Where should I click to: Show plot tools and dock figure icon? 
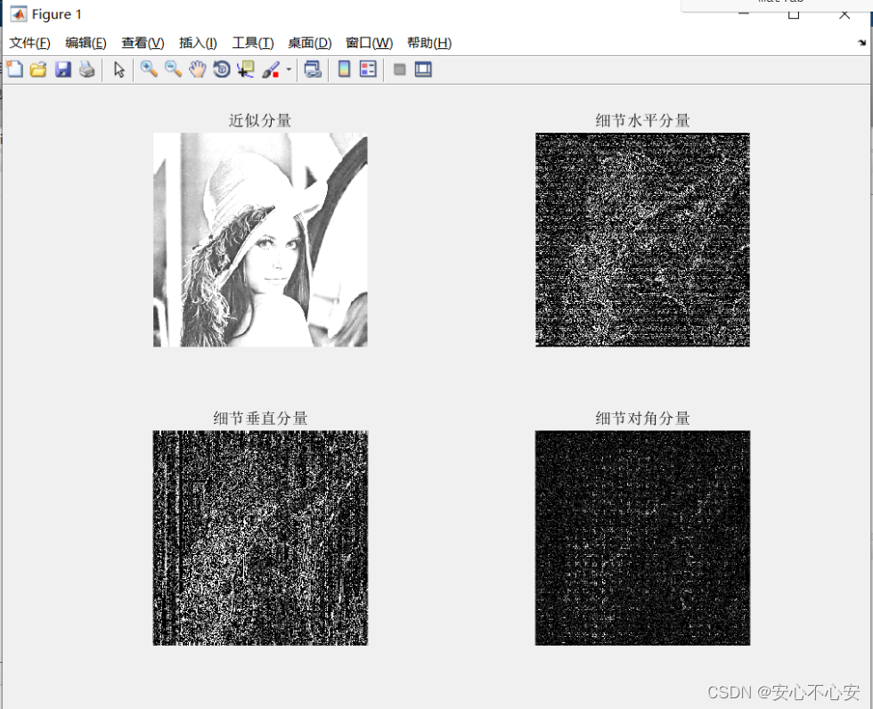pyautogui.click(x=423, y=69)
